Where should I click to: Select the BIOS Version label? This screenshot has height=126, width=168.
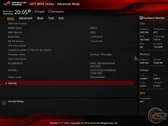pos(15,32)
